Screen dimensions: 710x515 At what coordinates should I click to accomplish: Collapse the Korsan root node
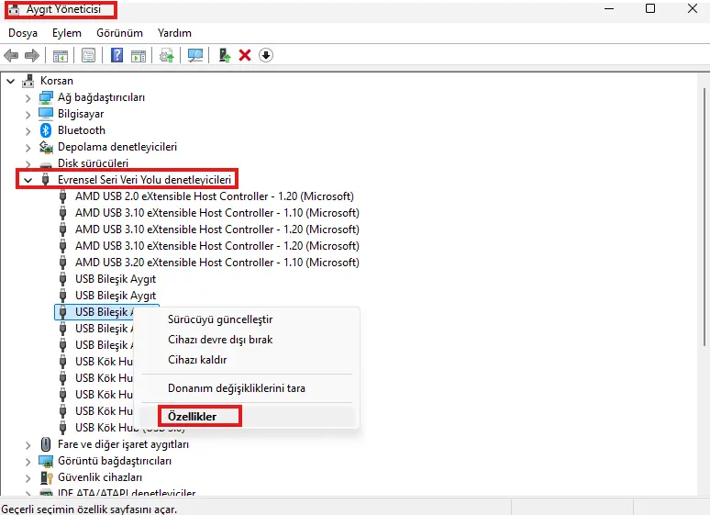[x=10, y=81]
